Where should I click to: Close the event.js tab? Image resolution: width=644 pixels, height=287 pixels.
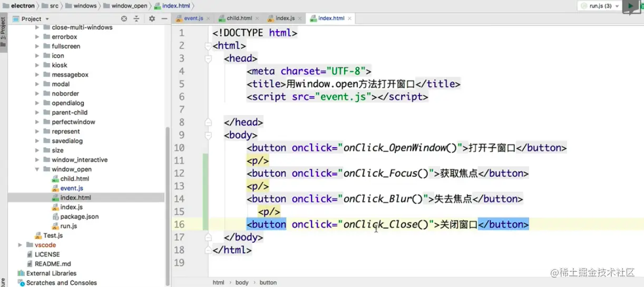coord(209,18)
